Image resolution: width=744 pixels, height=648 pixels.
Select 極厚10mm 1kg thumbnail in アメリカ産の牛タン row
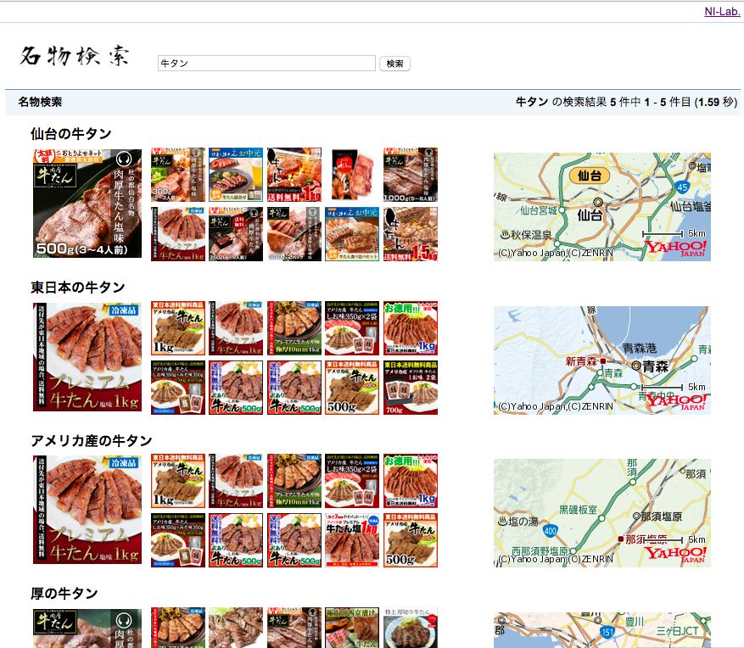coord(294,481)
